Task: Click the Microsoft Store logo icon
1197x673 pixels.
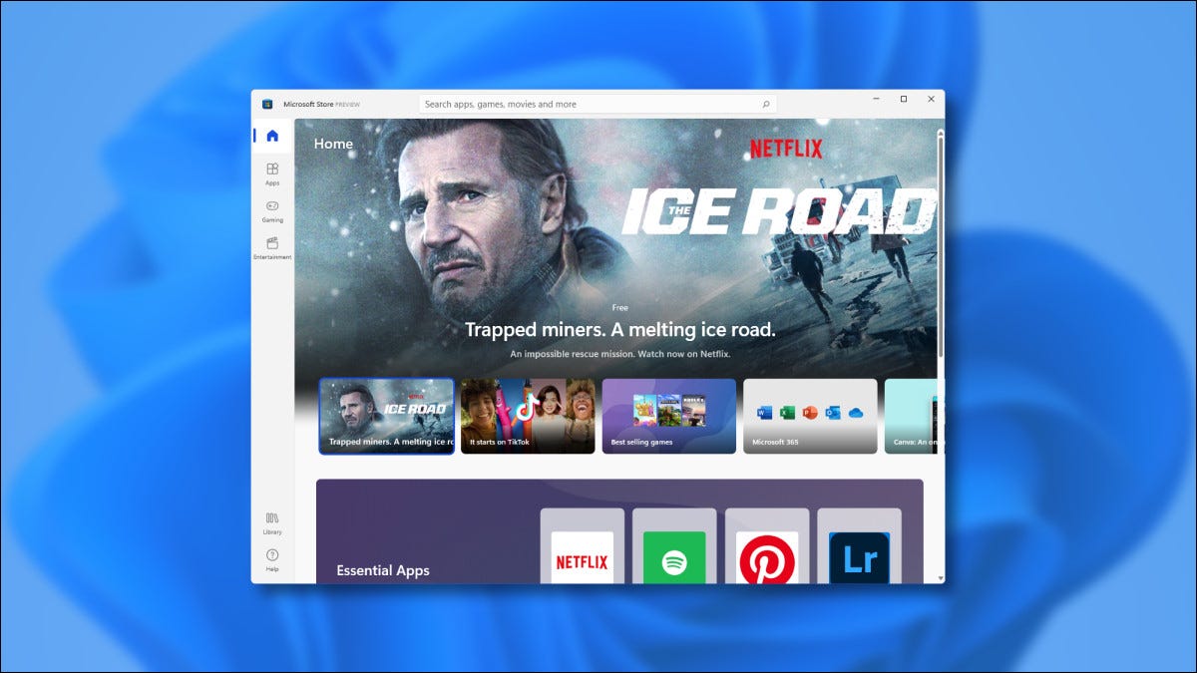Action: [267, 104]
